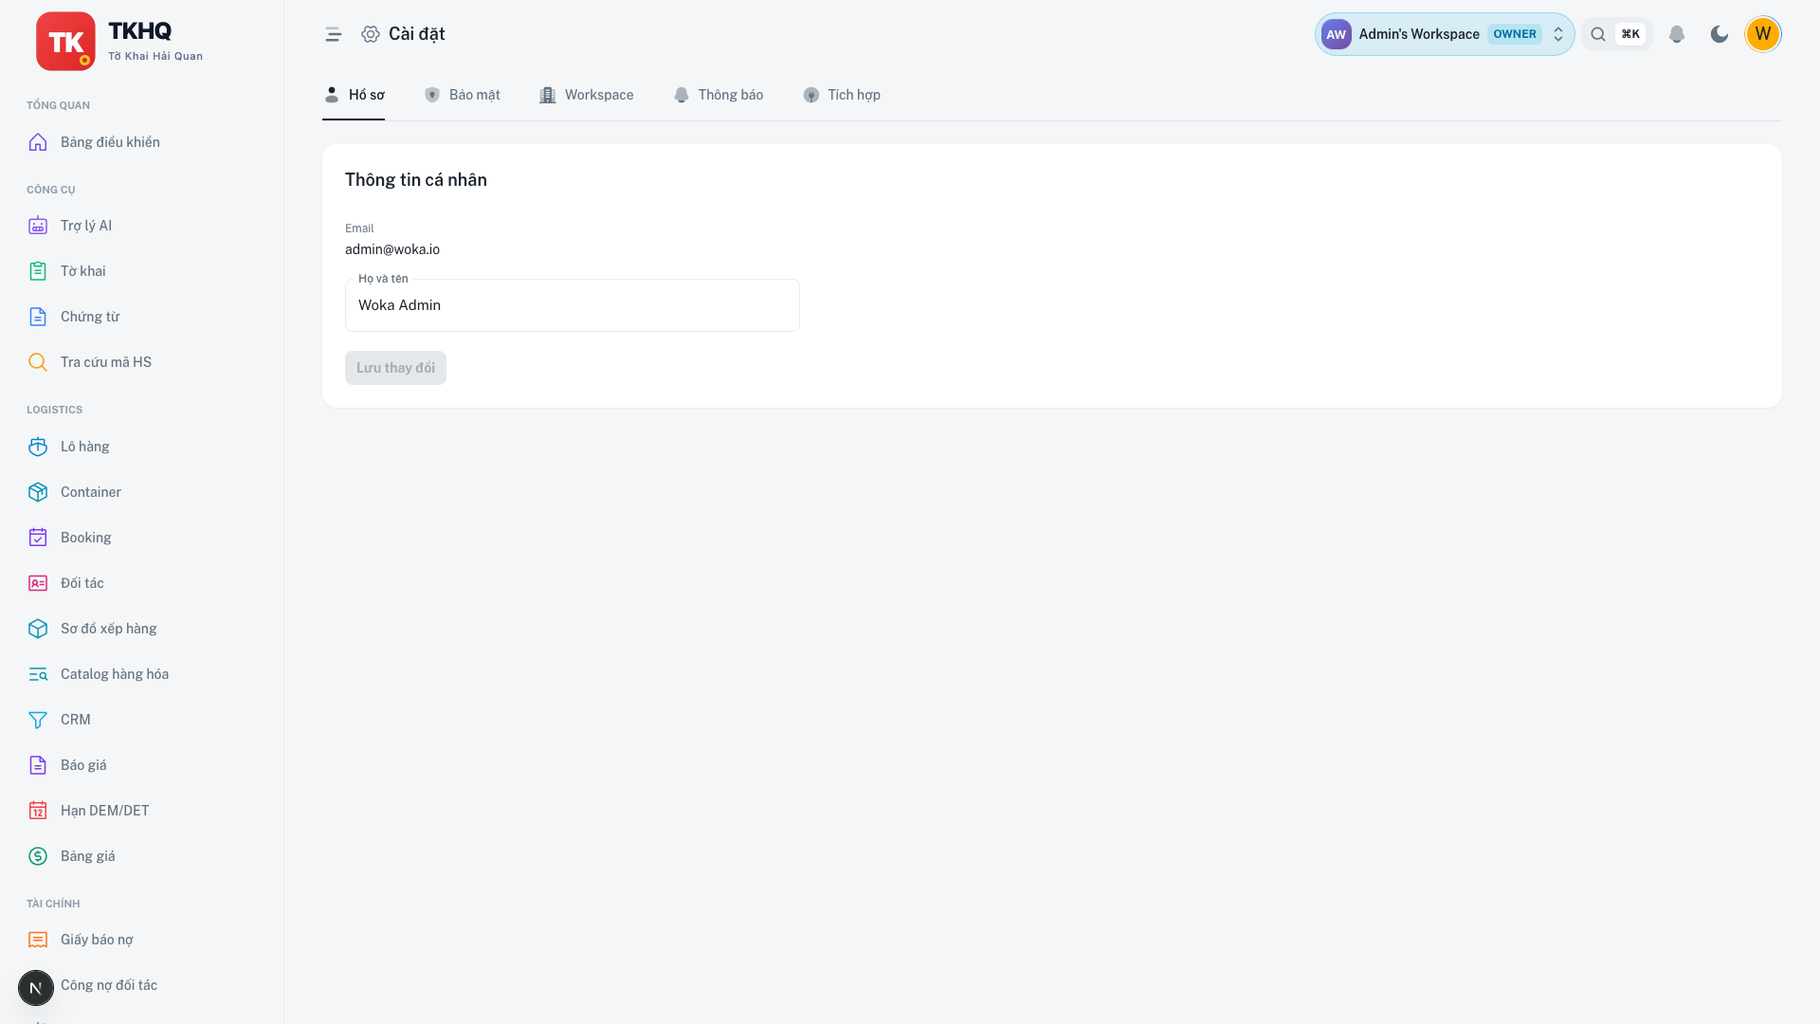
Task: Open notifications bell in the top bar
Action: coord(1677,34)
